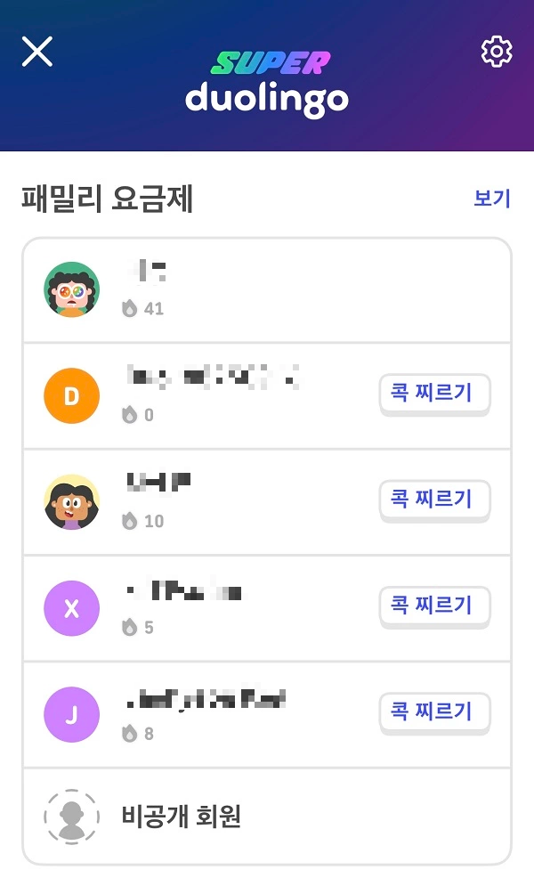534x886 pixels.
Task: Open the settings gear
Action: pyautogui.click(x=497, y=51)
